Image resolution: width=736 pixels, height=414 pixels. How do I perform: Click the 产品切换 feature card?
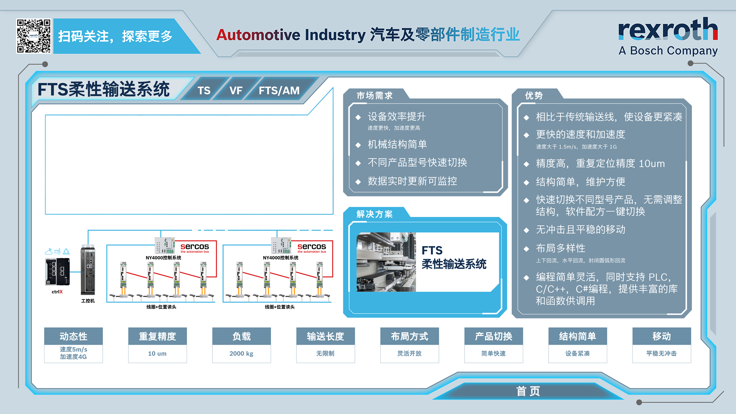coord(494,345)
